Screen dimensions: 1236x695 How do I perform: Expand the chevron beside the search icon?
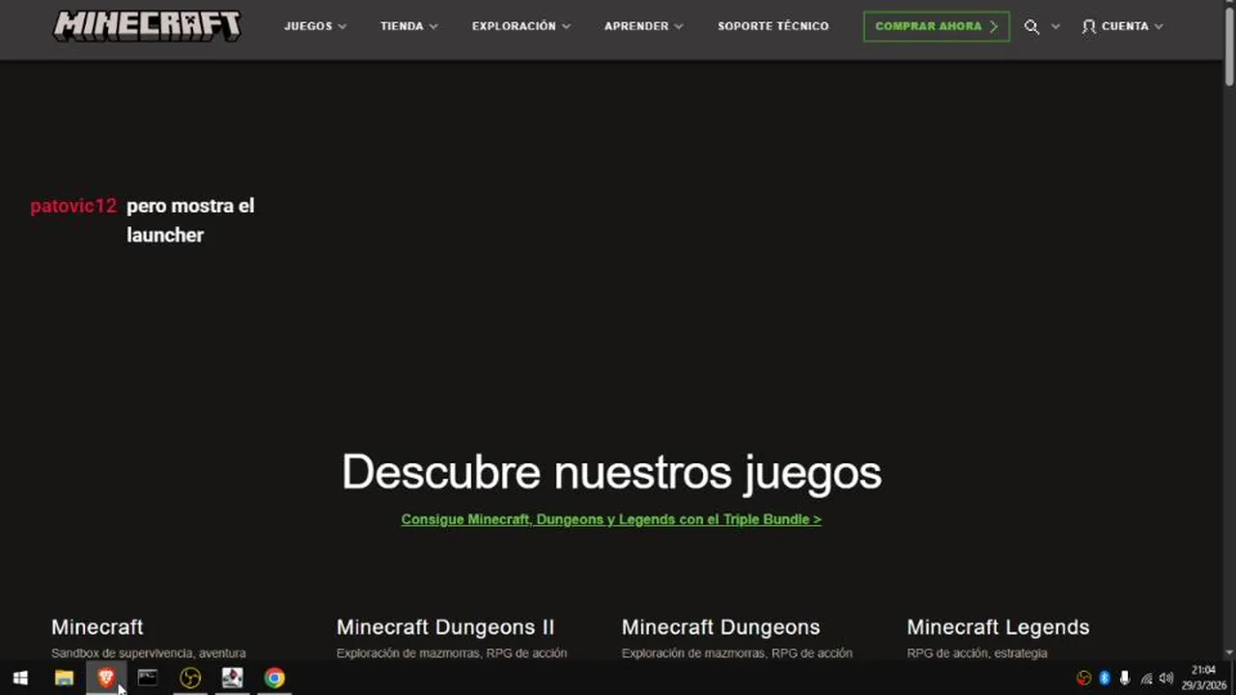[x=1054, y=27]
